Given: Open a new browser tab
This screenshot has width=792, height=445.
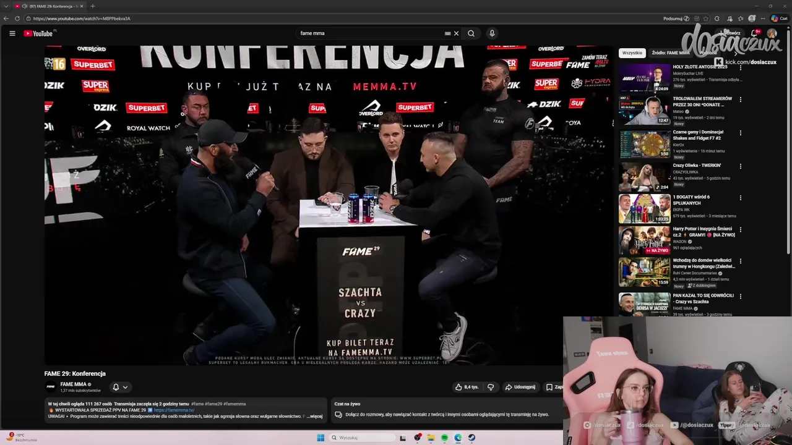Looking at the screenshot, I should [92, 6].
